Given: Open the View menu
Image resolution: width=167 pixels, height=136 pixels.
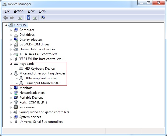Looking at the screenshot, I should click(31, 11).
